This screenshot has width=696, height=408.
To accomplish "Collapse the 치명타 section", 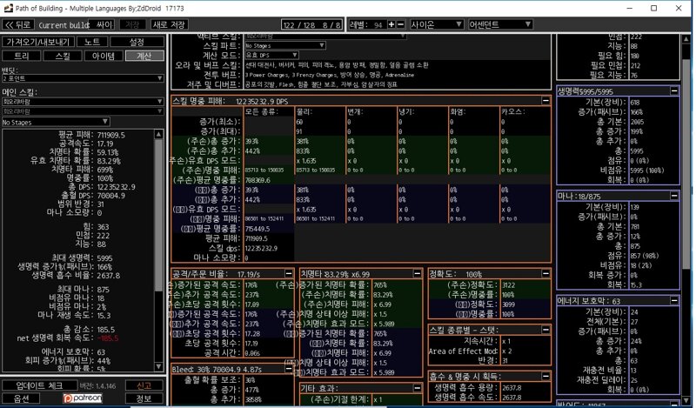I will pos(418,273).
